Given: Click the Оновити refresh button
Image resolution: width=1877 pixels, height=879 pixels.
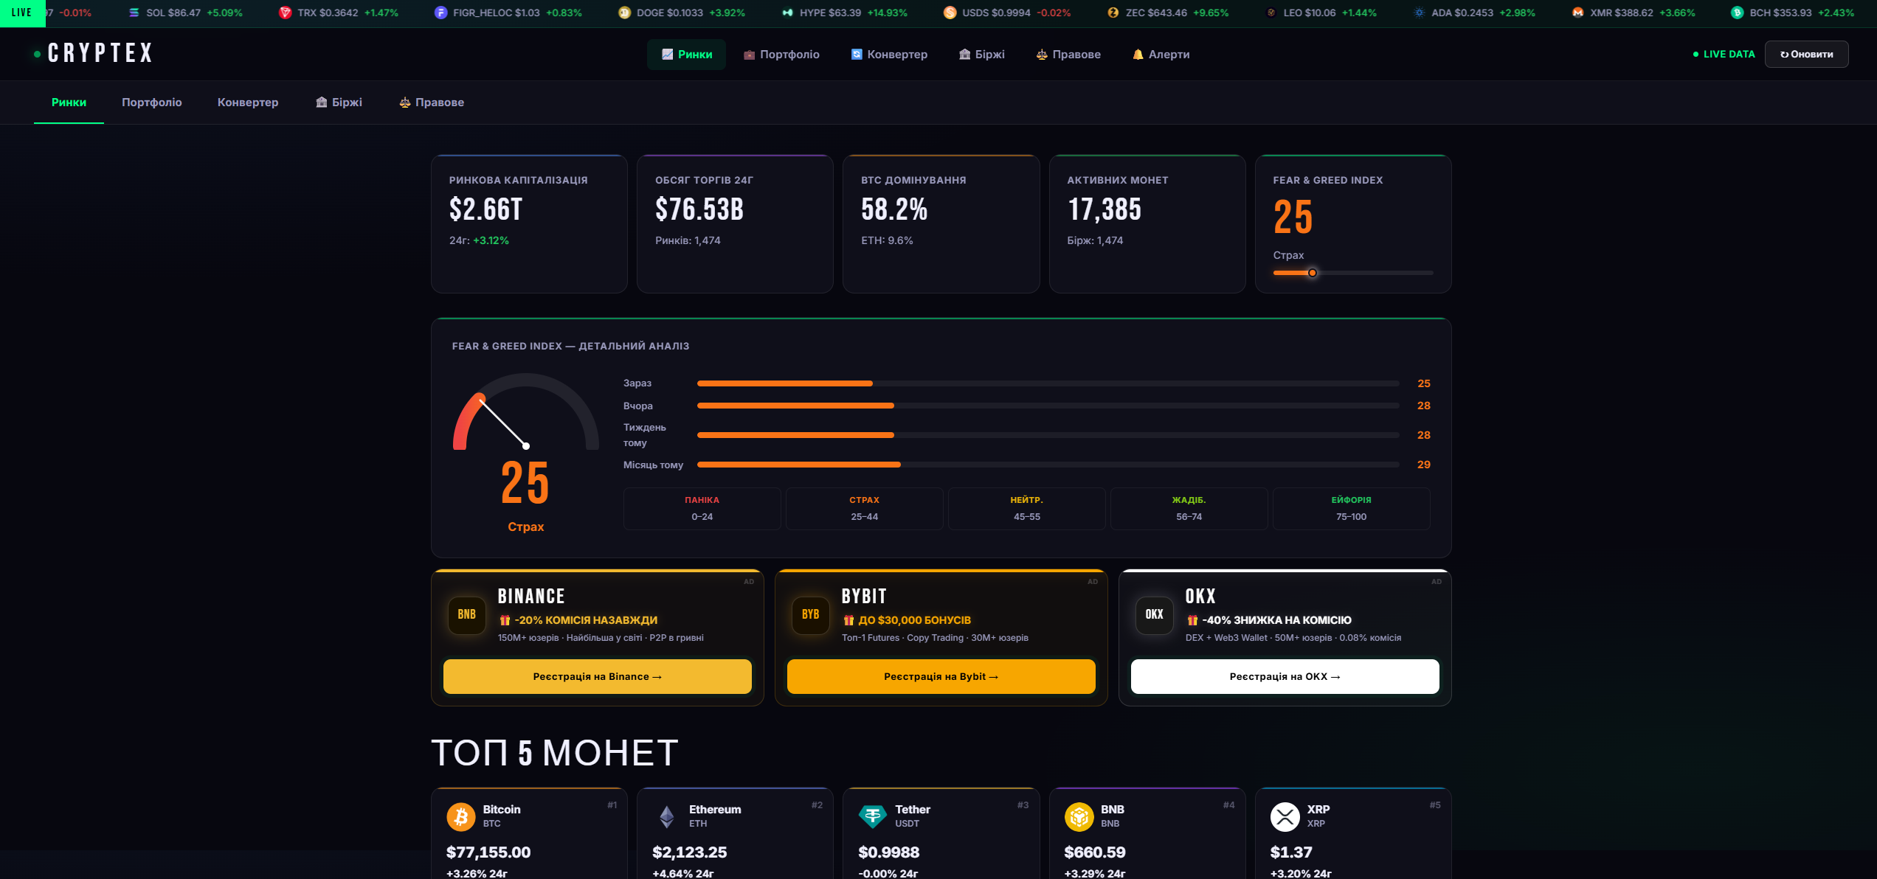Looking at the screenshot, I should (1806, 55).
